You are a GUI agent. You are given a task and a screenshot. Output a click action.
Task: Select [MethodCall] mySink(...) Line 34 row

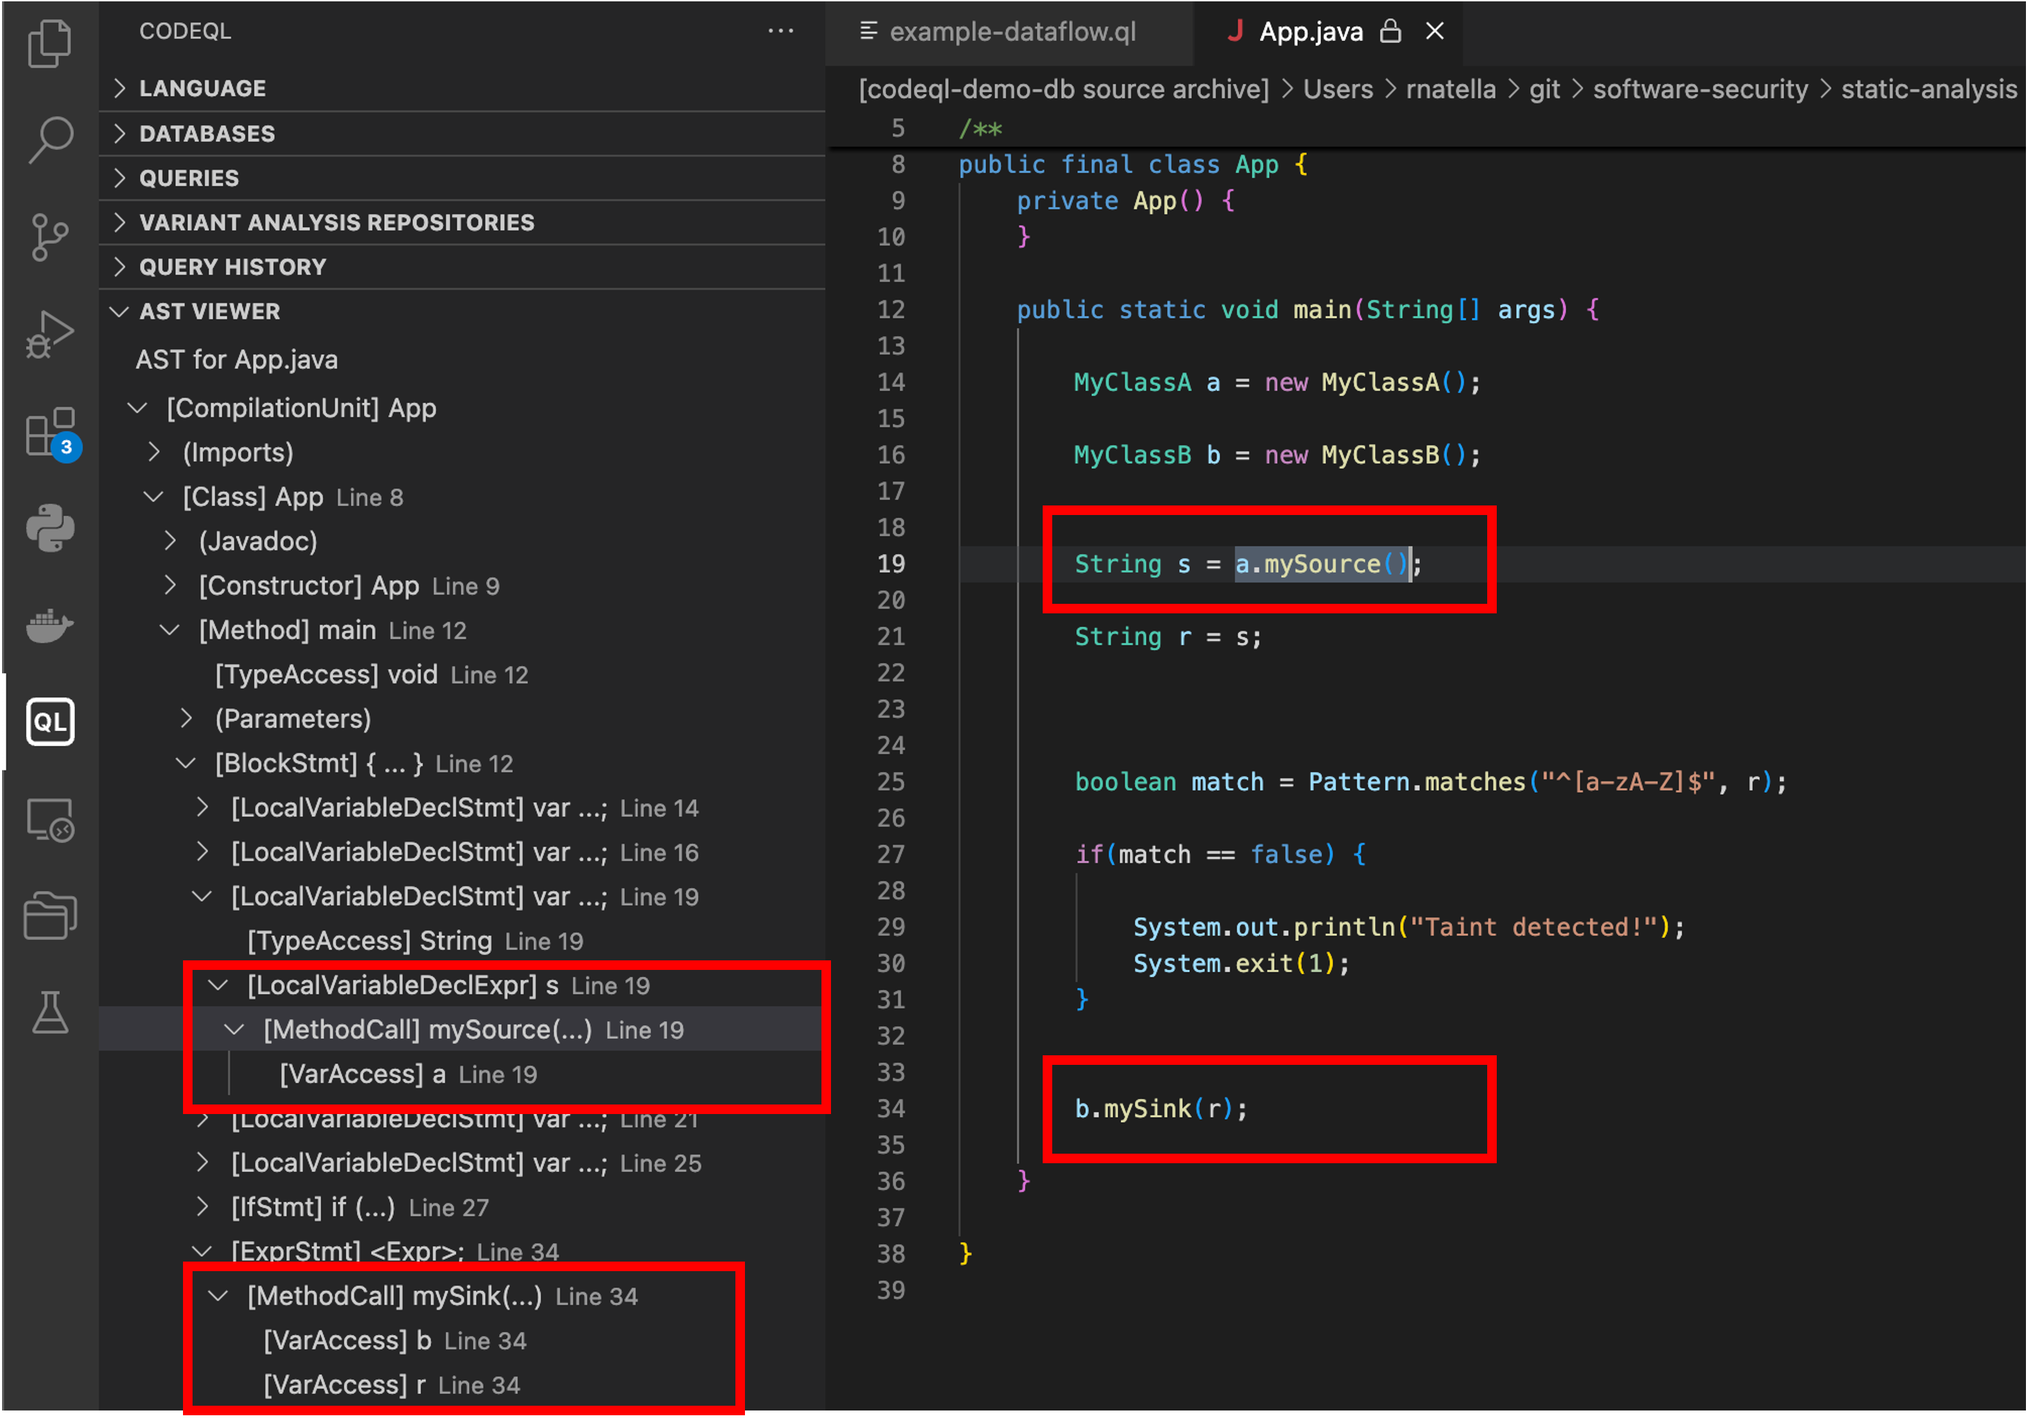click(462, 1296)
